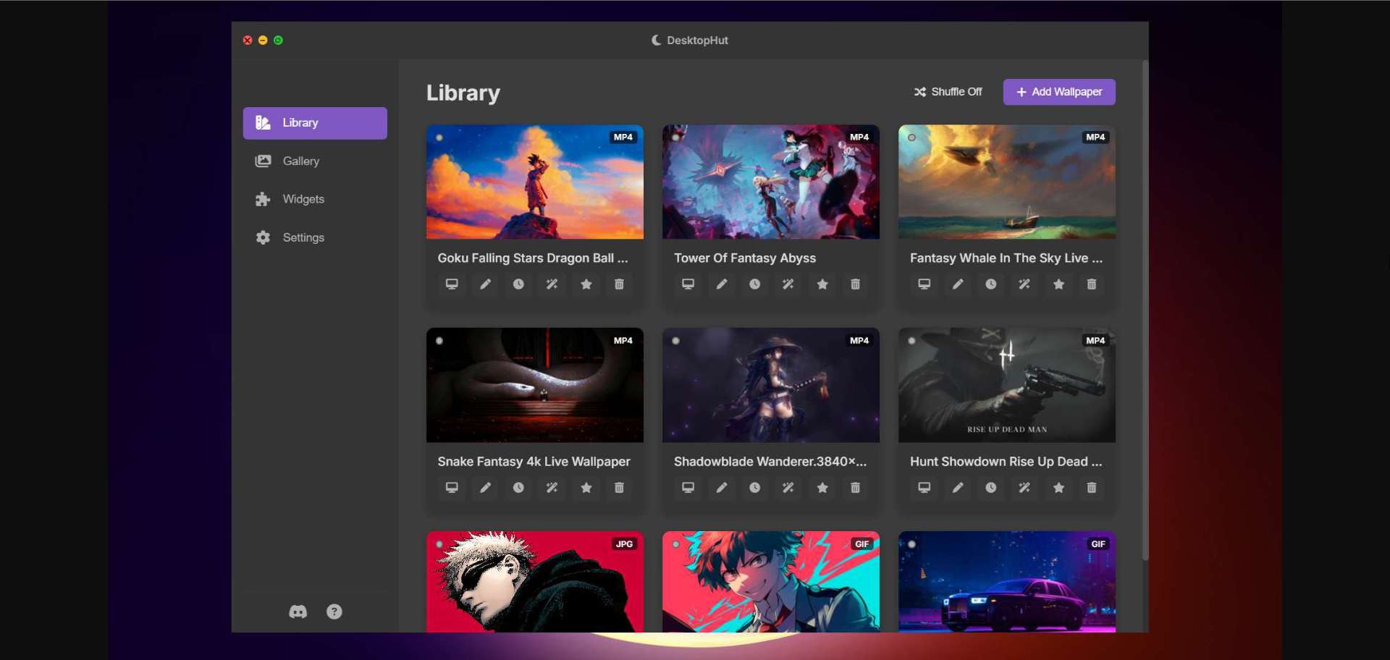The width and height of the screenshot is (1390, 660).
Task: Select the circle checkbox on Goku card
Action: [x=440, y=137]
